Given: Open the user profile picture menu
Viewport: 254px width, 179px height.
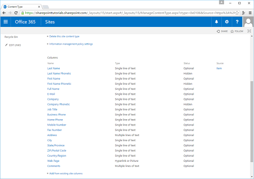Looking at the screenshot, I should tap(248, 22).
